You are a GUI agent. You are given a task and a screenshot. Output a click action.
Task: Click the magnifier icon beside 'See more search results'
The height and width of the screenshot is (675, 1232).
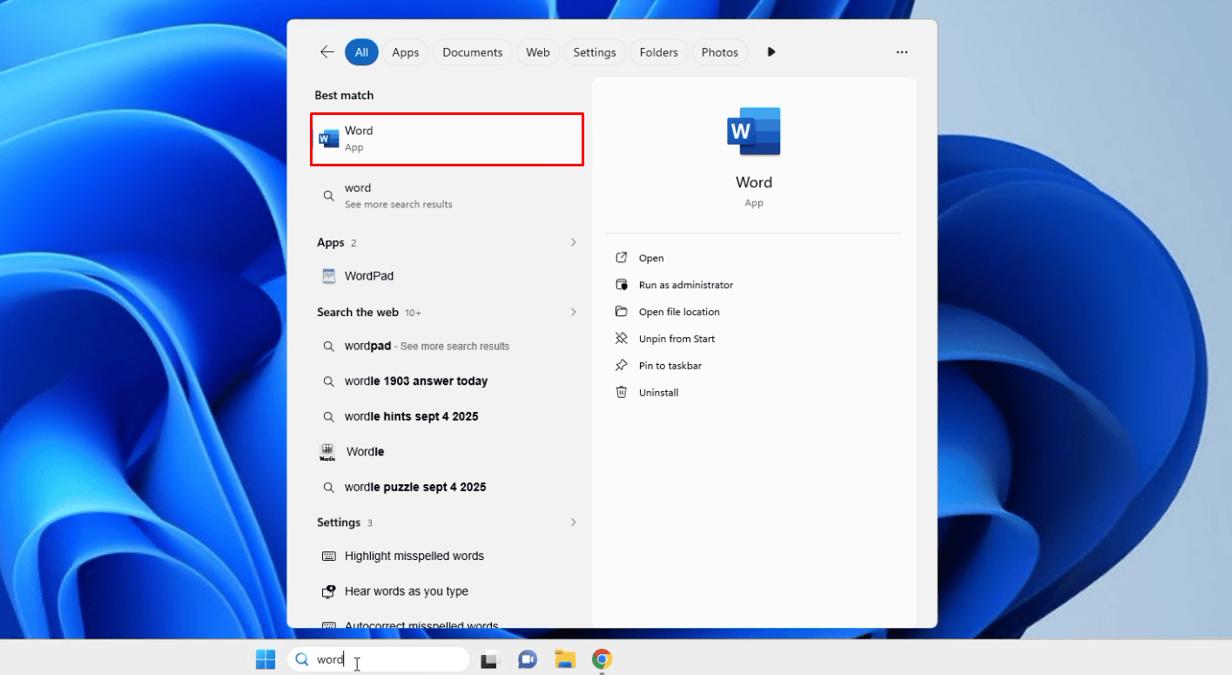pyautogui.click(x=329, y=196)
